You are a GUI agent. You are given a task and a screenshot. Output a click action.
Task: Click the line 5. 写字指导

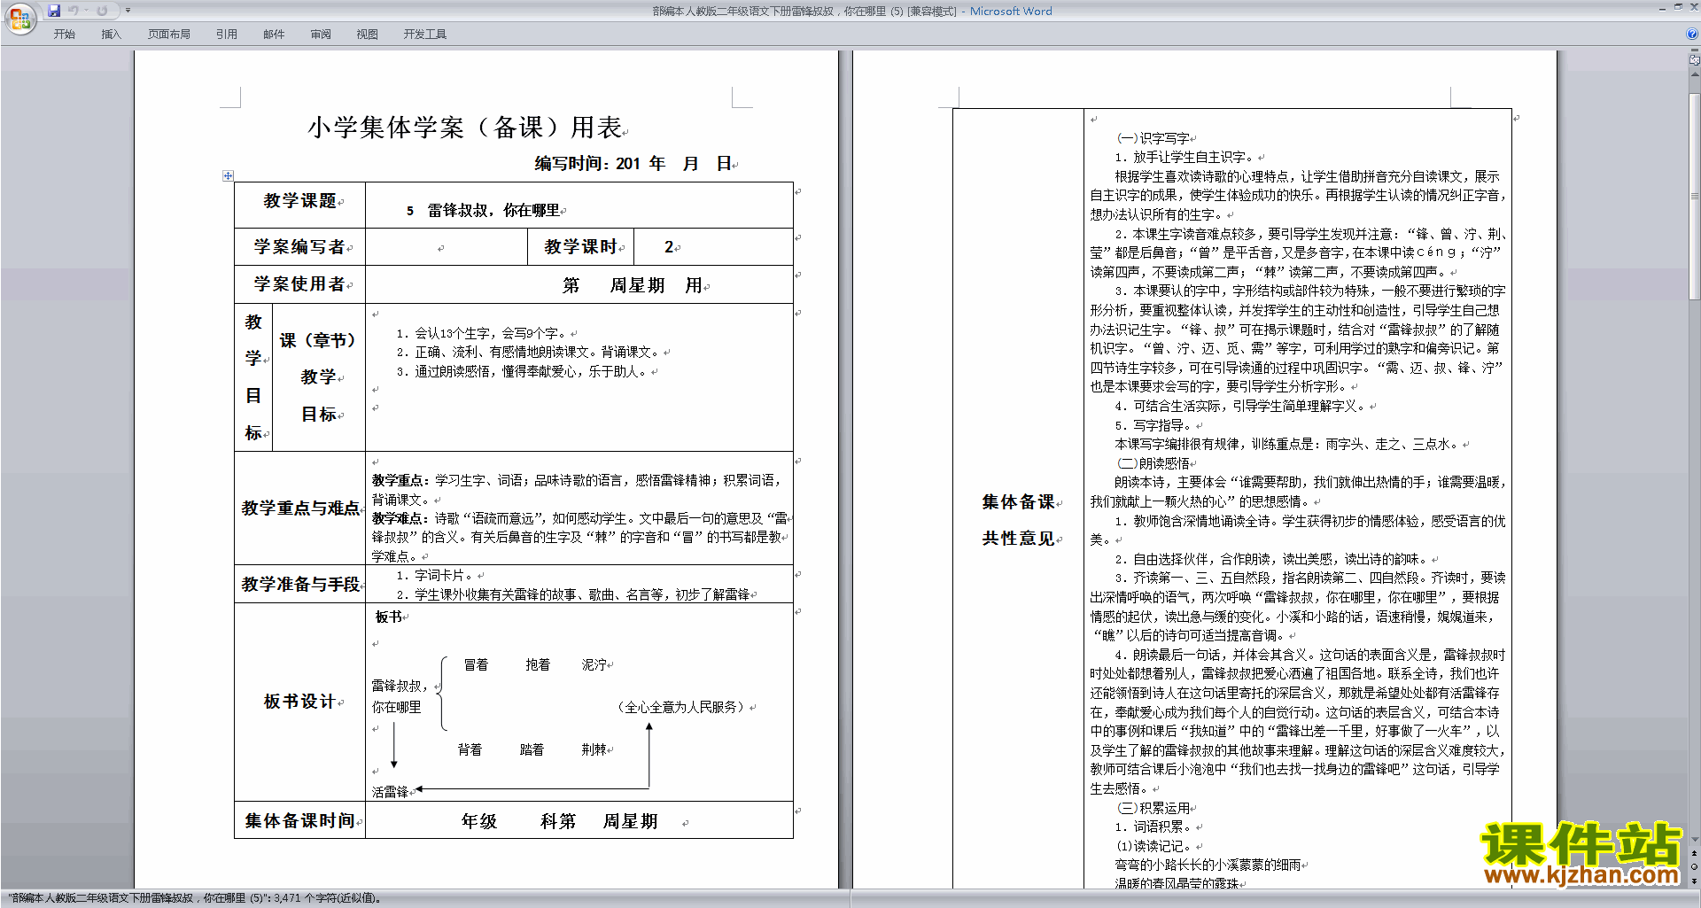(x=1153, y=425)
